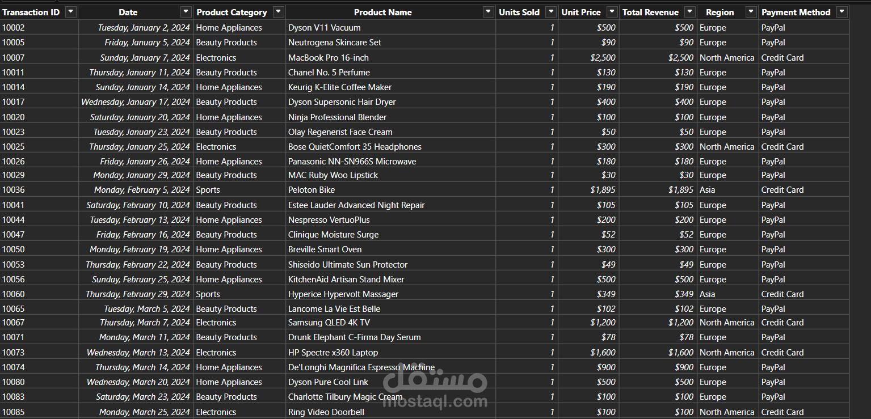This screenshot has width=871, height=419.
Task: Select the MAC Ruby Woo Lipstick cell
Action: 390,175
